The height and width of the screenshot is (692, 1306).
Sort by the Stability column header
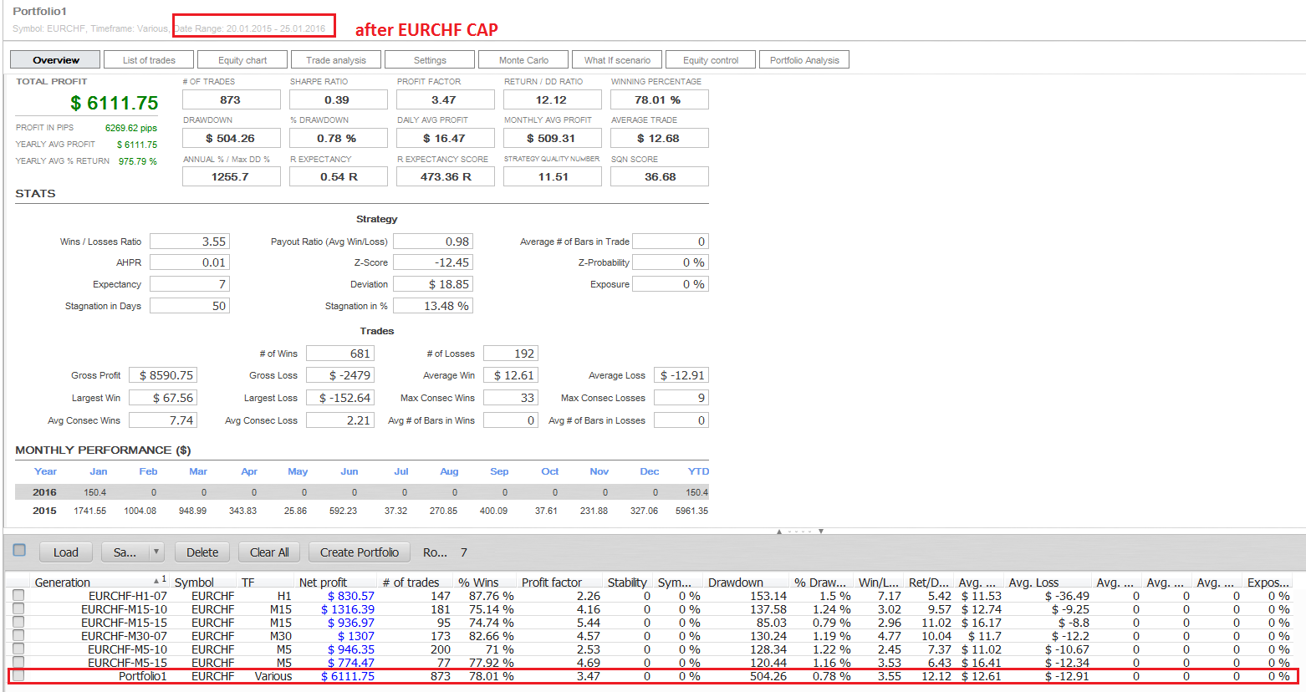pyautogui.click(x=627, y=582)
